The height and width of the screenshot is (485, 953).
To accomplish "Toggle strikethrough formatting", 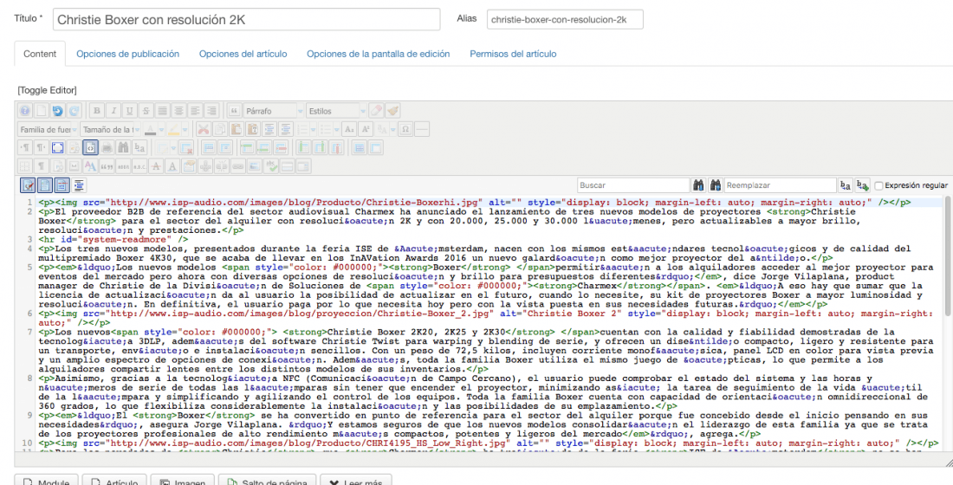I will 146,111.
